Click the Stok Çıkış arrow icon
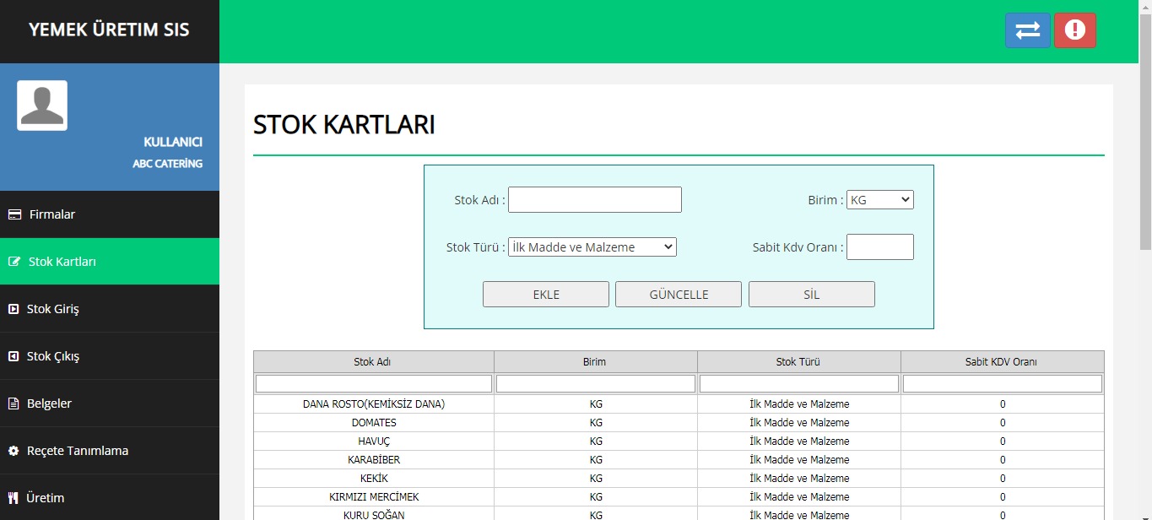 point(14,356)
